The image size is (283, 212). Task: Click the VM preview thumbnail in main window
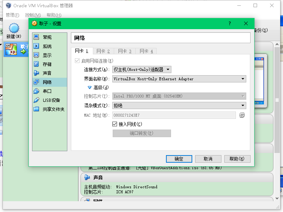pos(259,81)
